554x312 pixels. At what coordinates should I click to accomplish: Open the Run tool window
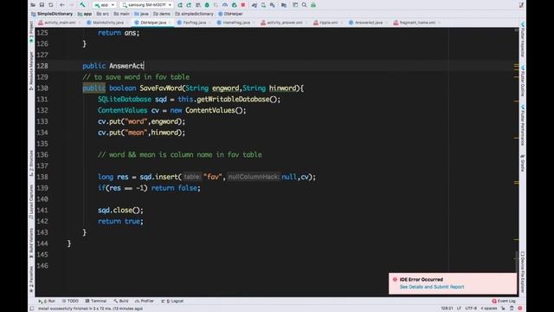[x=48, y=301]
